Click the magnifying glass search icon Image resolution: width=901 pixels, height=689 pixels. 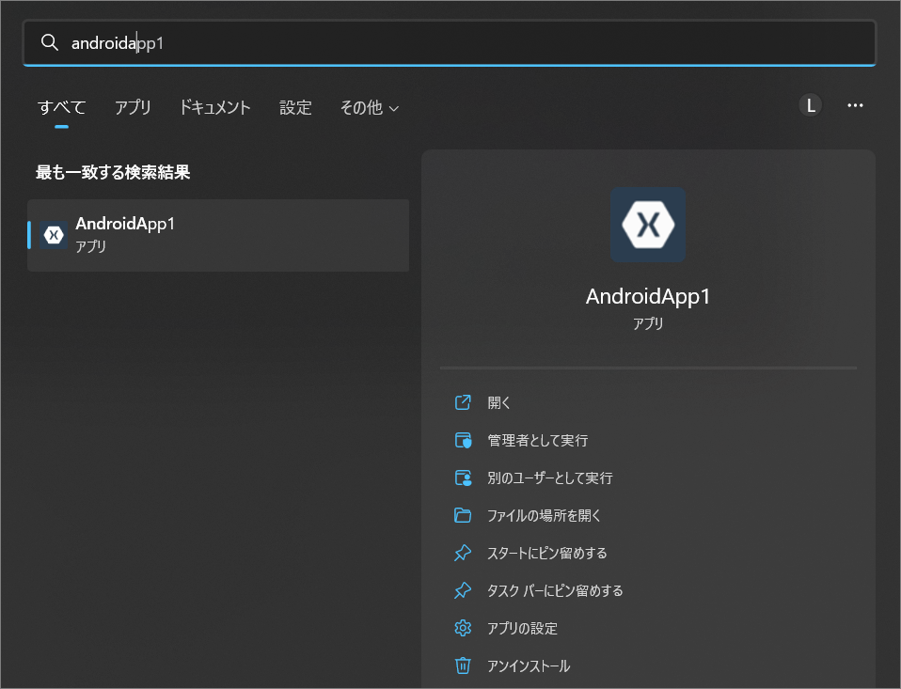pos(50,41)
